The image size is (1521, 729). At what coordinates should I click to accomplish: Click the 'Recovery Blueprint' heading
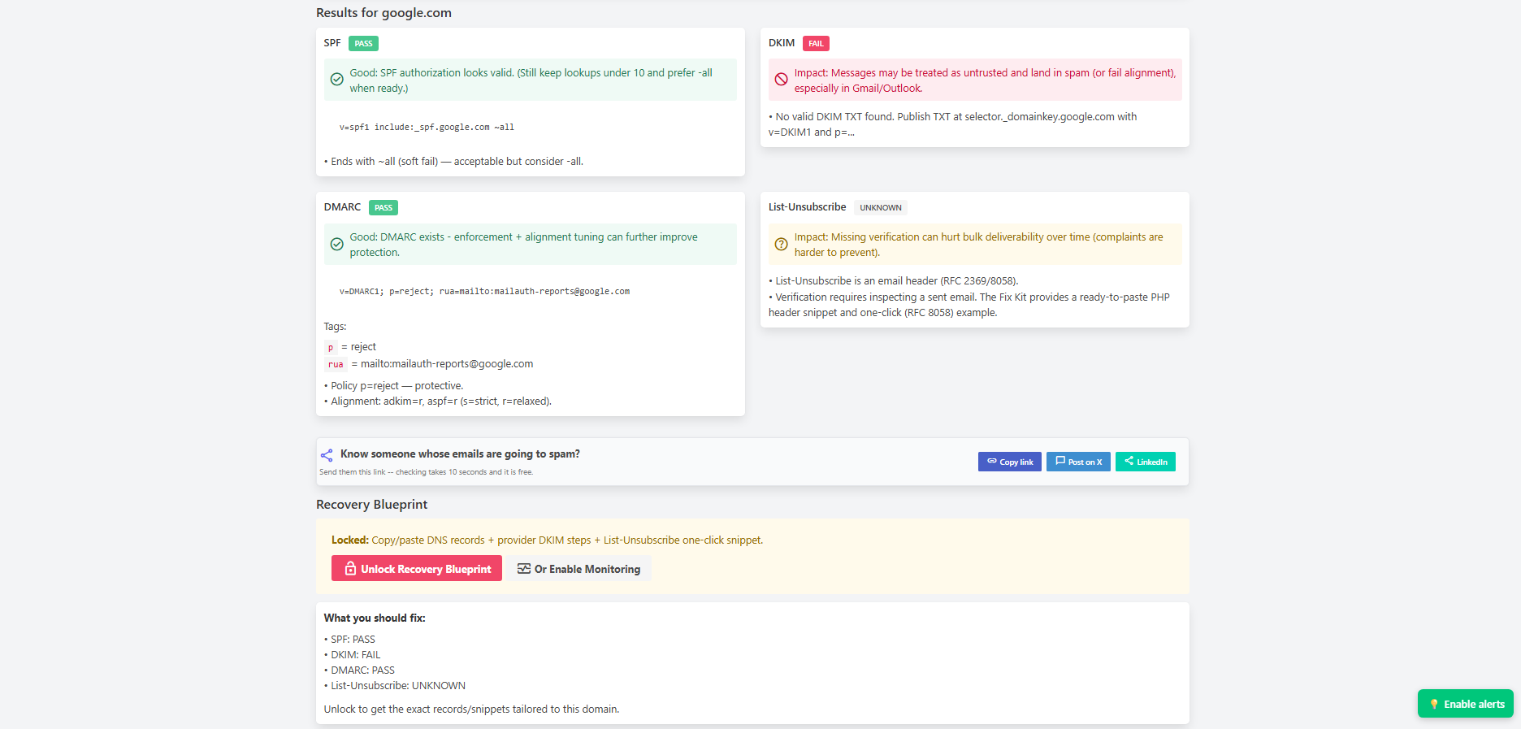coord(371,505)
